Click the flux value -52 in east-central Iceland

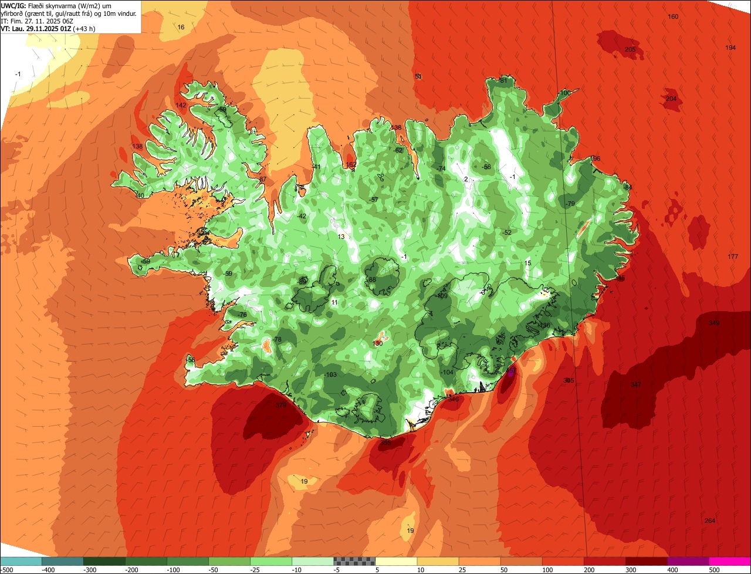click(506, 233)
